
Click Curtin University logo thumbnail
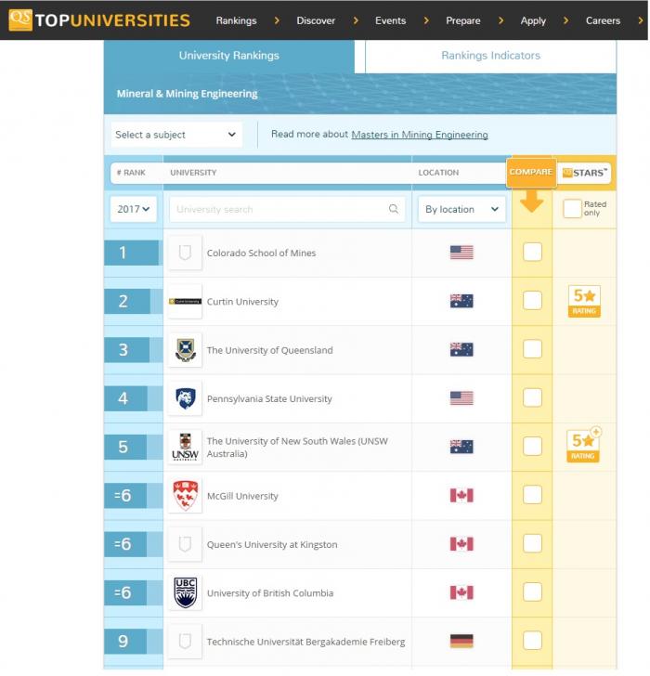185,302
